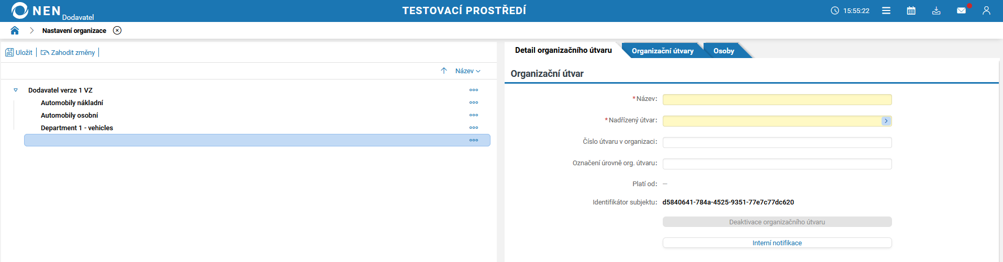The image size is (1003, 262).
Task: Open options menu for Department 1 - vehicles
Action: tap(474, 128)
